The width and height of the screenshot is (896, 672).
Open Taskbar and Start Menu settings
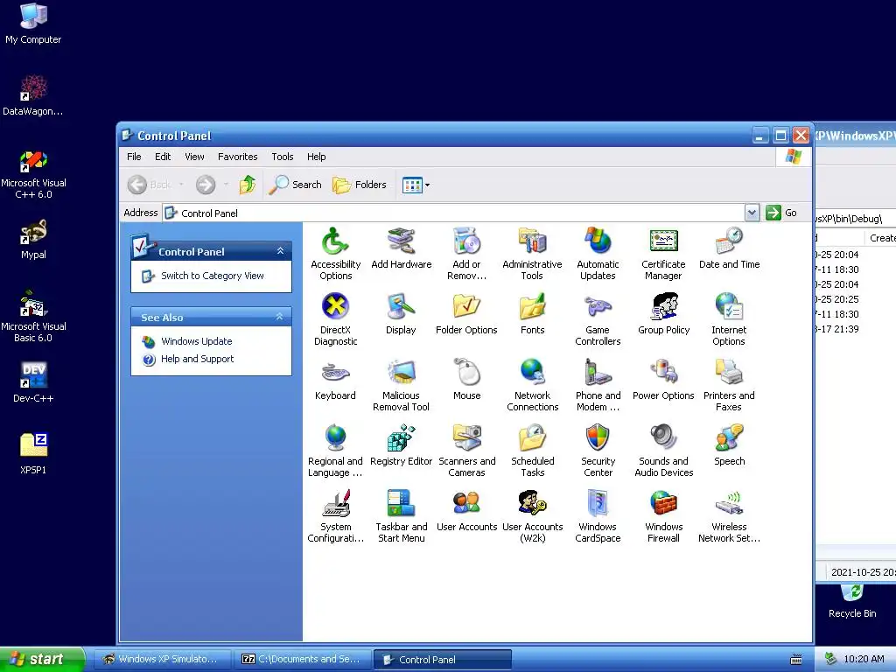(401, 516)
